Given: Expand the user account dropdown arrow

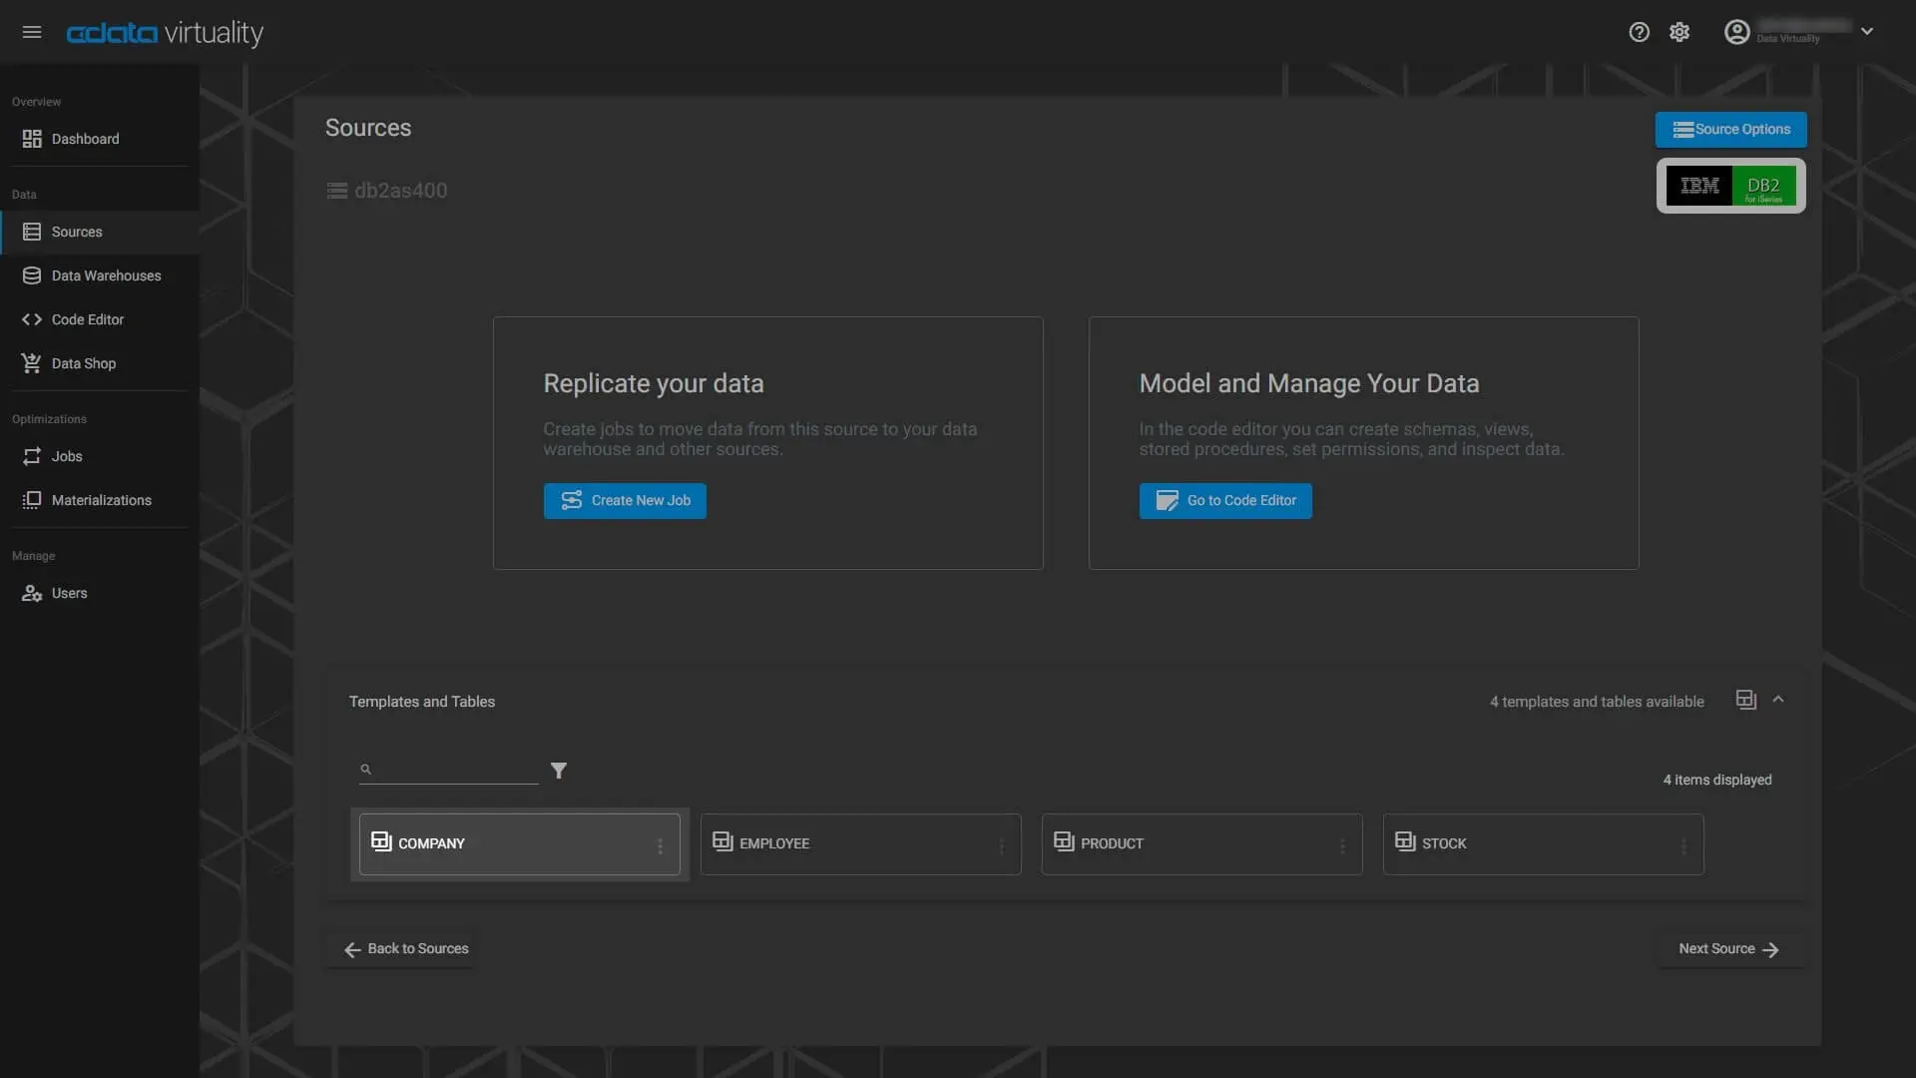Looking at the screenshot, I should 1867,32.
